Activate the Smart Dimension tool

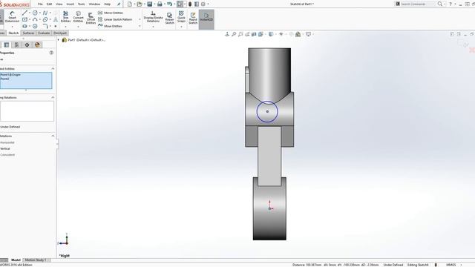(x=12, y=17)
